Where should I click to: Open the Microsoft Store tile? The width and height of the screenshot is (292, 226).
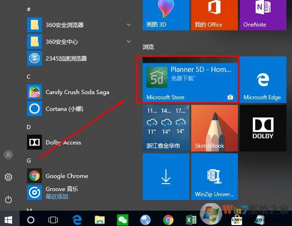pyautogui.click(x=190, y=80)
